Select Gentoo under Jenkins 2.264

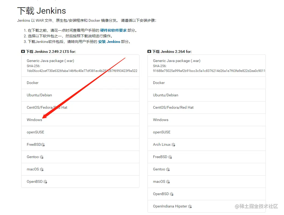click(x=206, y=169)
